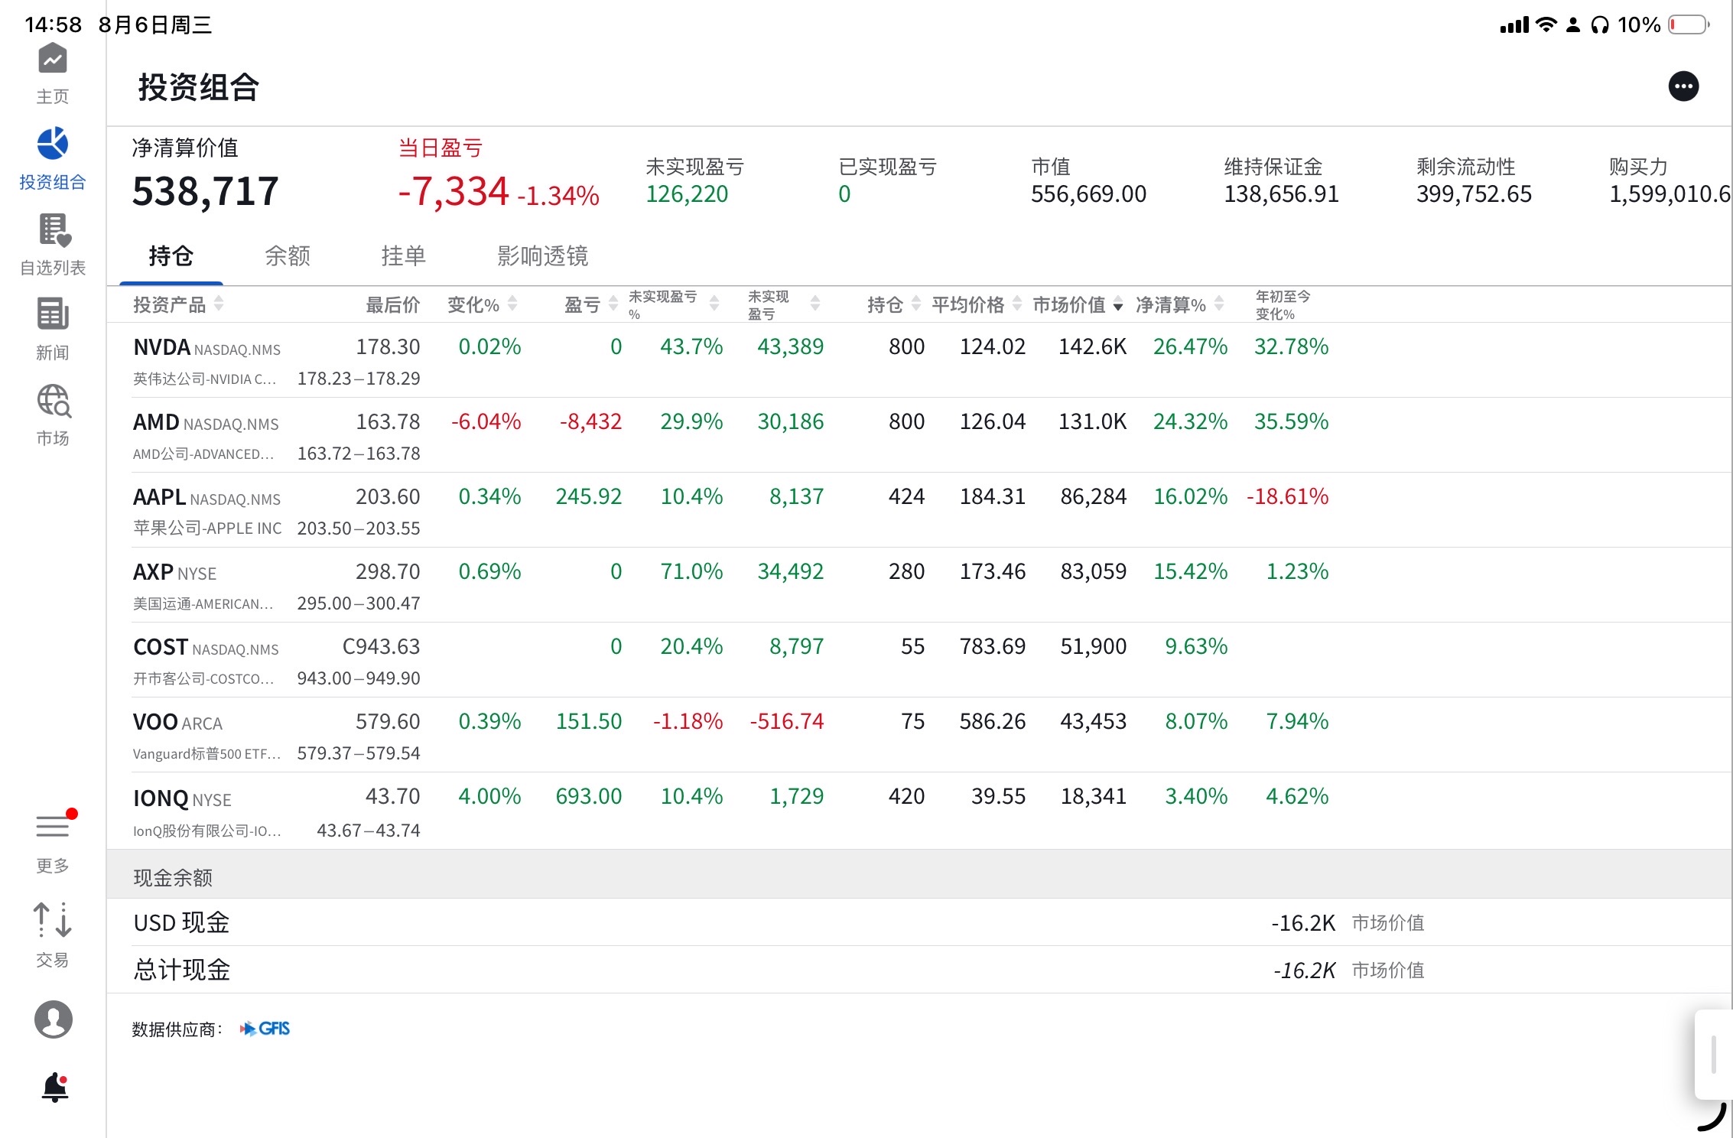
Task: Switch to the 余额 tab
Action: [288, 255]
